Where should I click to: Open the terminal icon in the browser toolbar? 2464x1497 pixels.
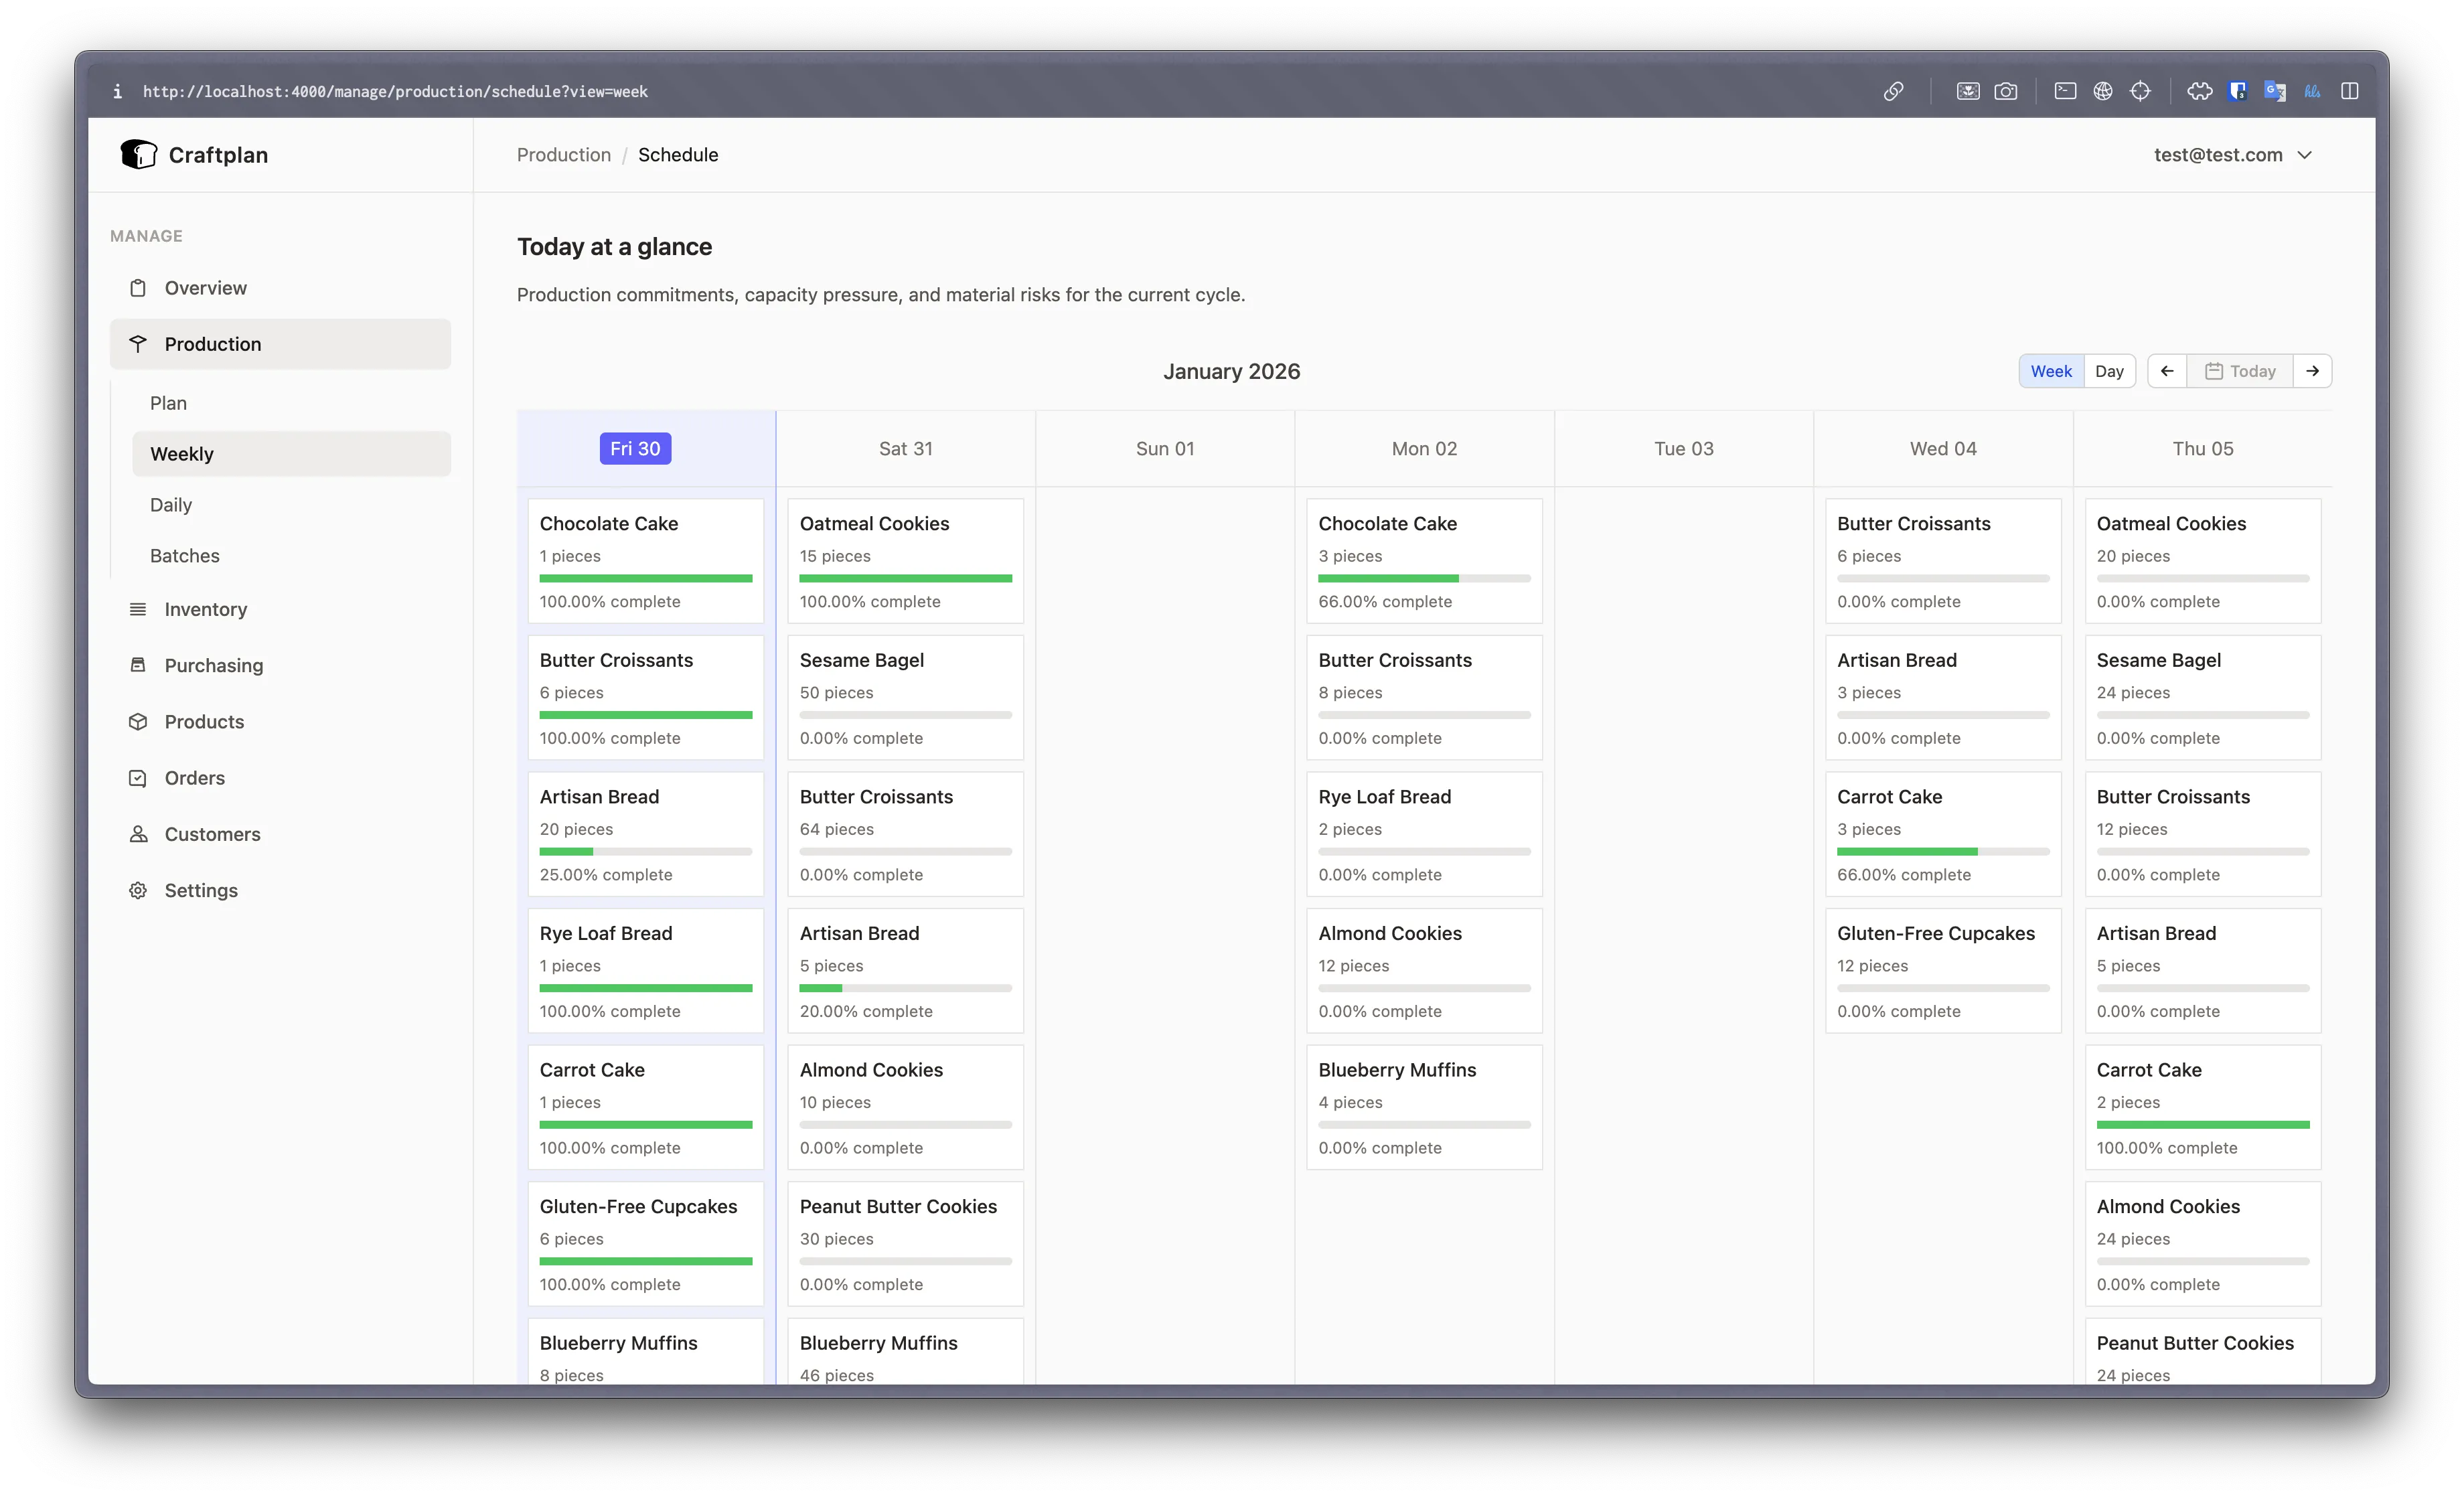click(2065, 91)
